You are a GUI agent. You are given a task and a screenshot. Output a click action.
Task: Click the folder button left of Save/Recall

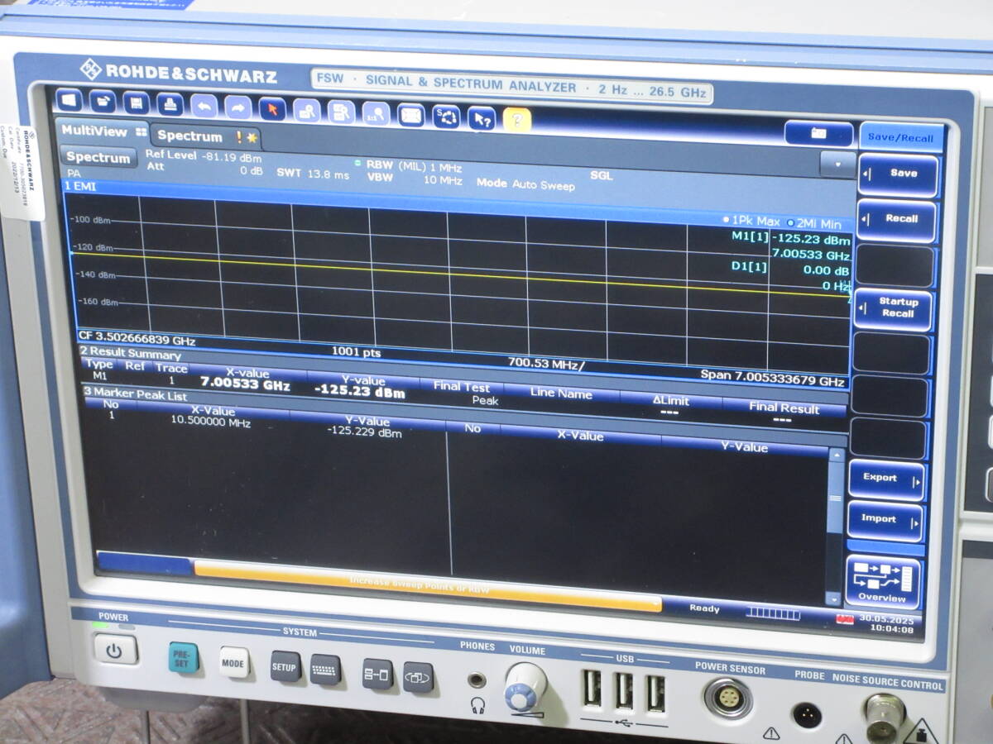818,133
